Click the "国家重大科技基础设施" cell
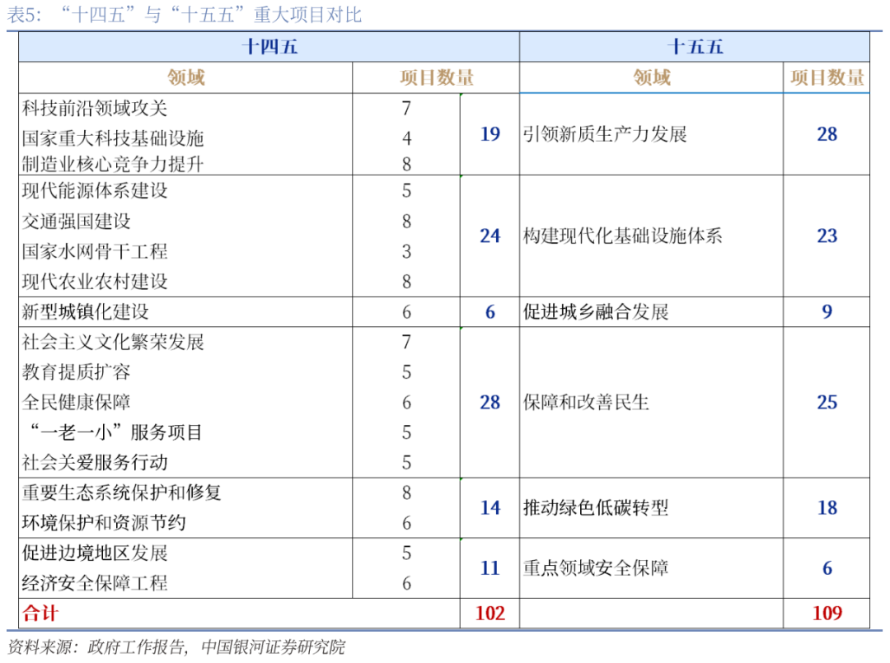Screen dimensions: 890x663 click(x=113, y=138)
